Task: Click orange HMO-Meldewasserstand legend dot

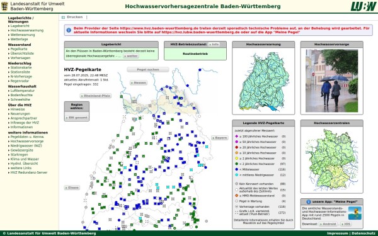Action: point(236,196)
